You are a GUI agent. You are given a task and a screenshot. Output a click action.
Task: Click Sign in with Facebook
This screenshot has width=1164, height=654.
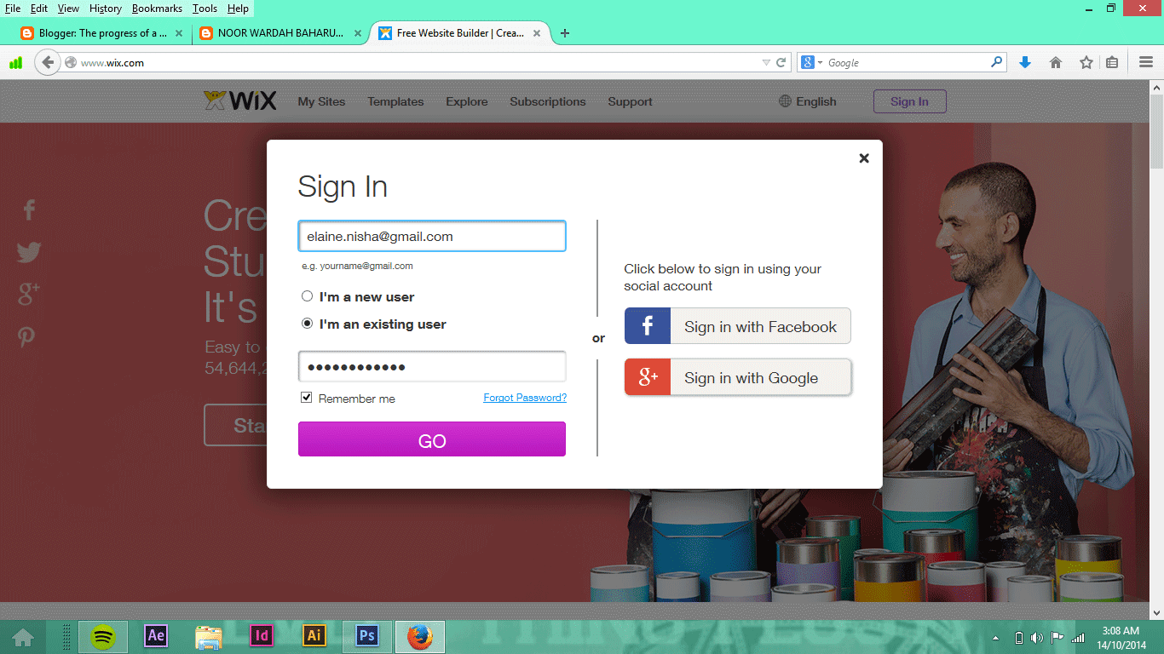[x=737, y=326]
